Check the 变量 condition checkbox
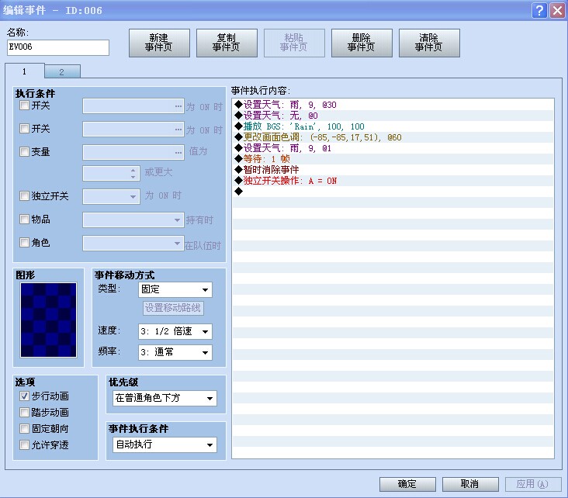Screen dimensions: 568x498 tap(24, 152)
